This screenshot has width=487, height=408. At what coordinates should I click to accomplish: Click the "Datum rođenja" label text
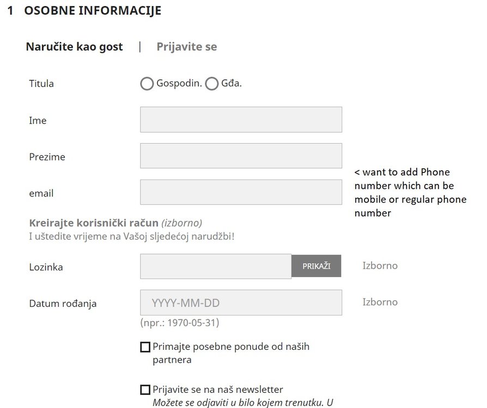coord(63,304)
